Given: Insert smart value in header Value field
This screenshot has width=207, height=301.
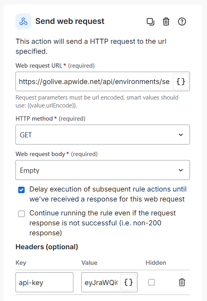Looking at the screenshot, I should 128,282.
